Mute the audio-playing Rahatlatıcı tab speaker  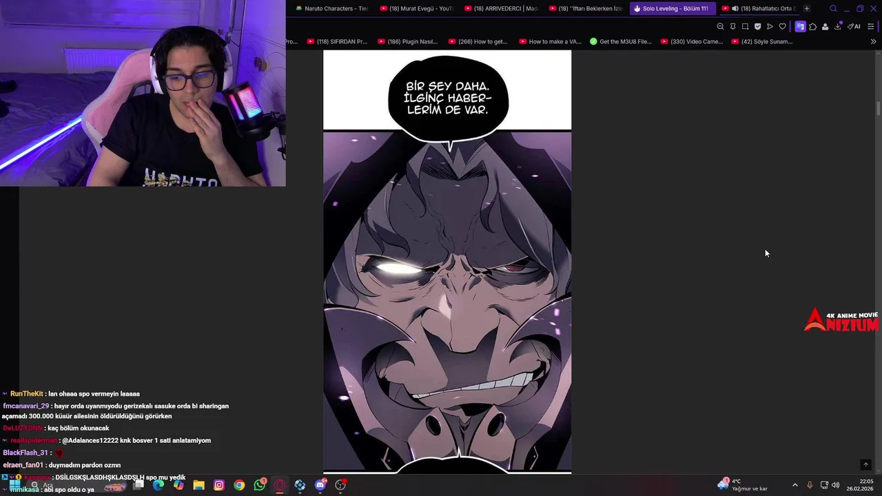(735, 8)
